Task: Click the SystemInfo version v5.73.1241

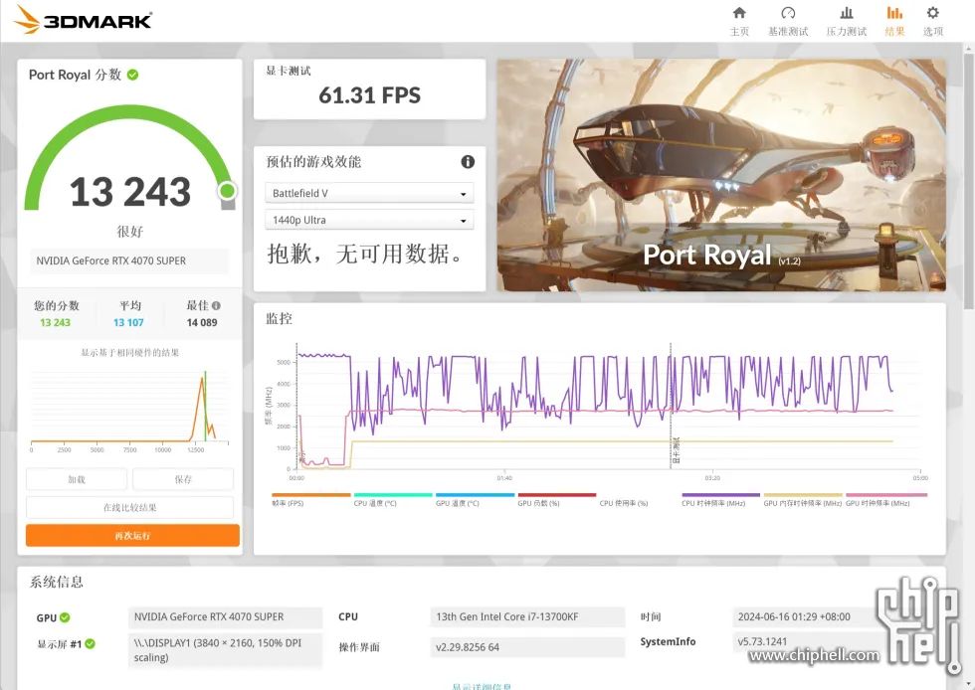Action: tap(762, 641)
